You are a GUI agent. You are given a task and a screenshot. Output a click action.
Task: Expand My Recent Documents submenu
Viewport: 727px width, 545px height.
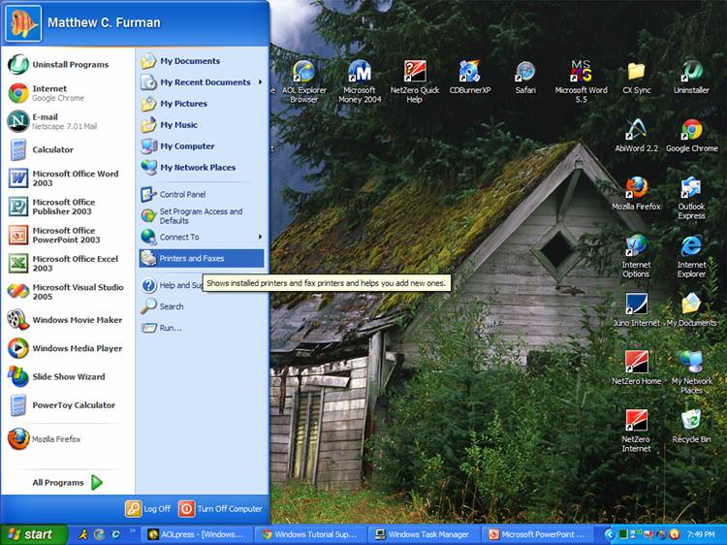tap(202, 82)
